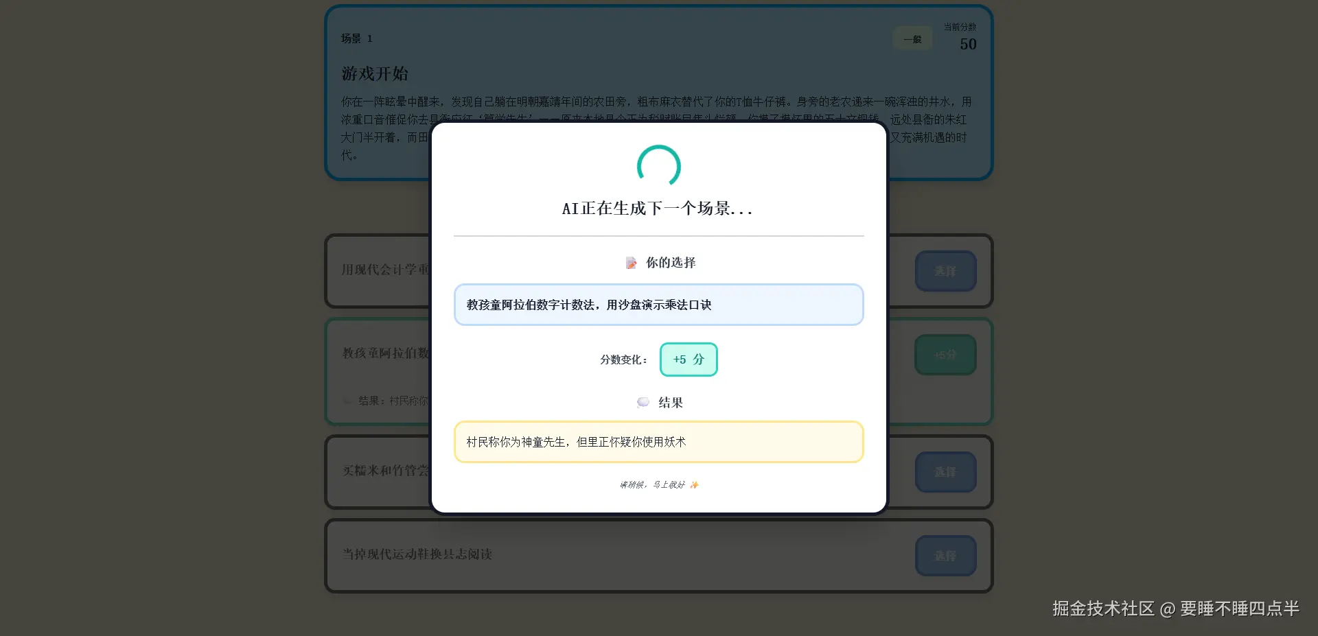Click the +5分 button on the 教孩童阿拉伯数 card

pyautogui.click(x=945, y=355)
